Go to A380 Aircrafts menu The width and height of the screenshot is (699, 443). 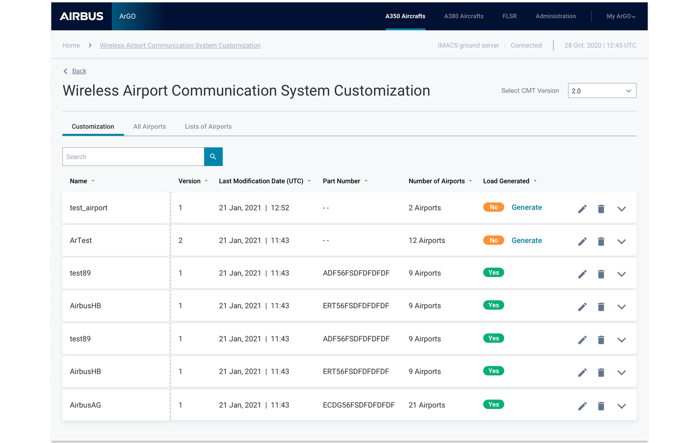pyautogui.click(x=464, y=16)
